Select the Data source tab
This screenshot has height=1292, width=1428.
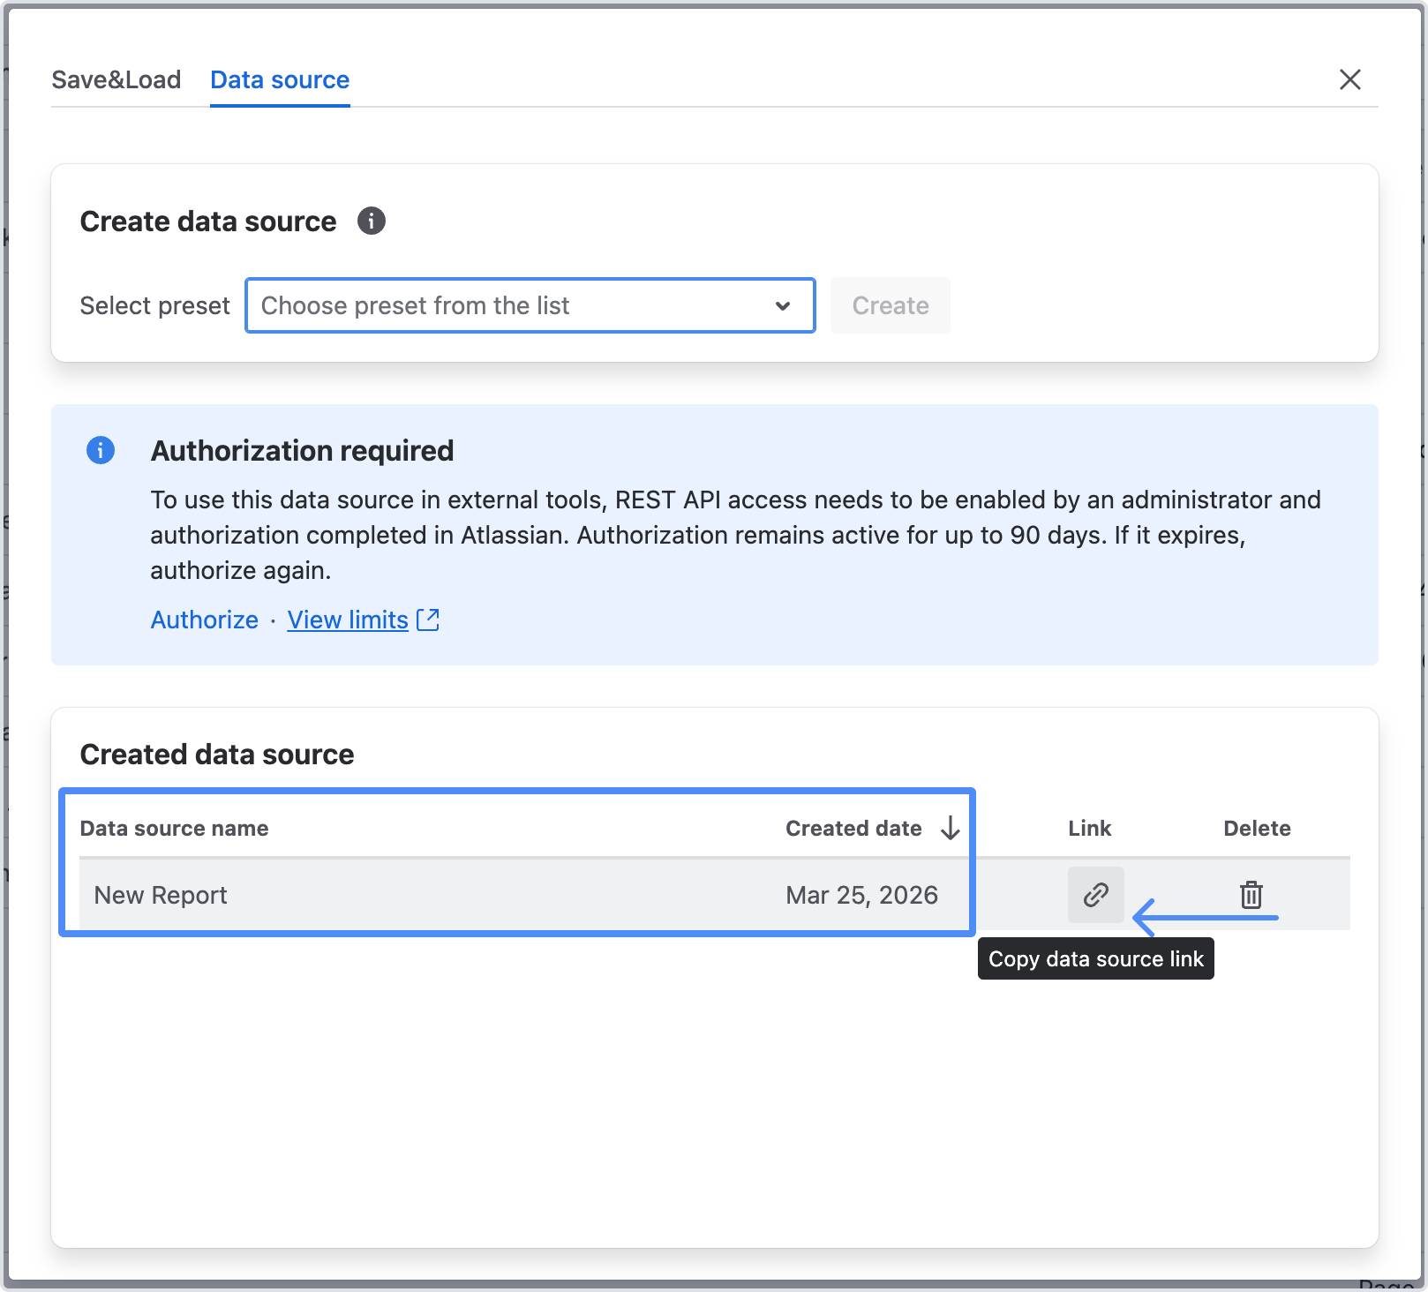coord(280,79)
